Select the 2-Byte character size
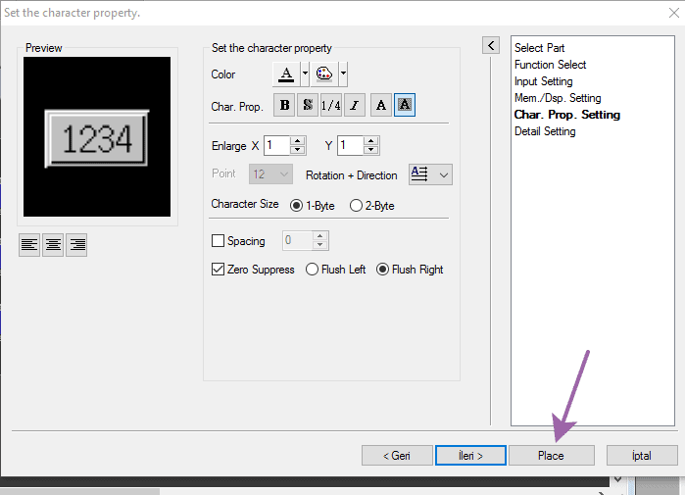 pos(356,206)
